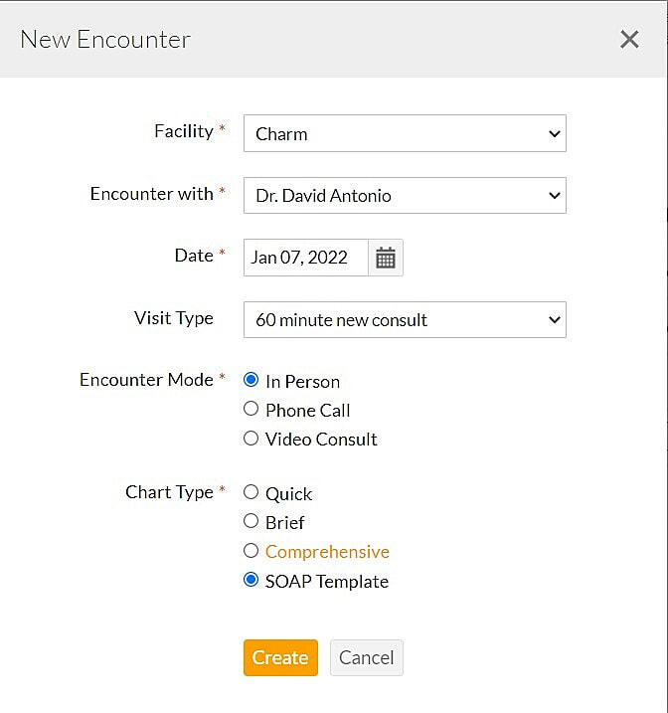
Task: Click the Cancel button
Action: [x=366, y=657]
